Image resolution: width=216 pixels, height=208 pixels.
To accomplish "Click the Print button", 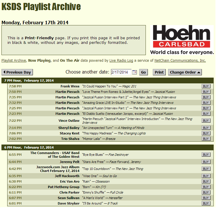I will (x=159, y=72).
